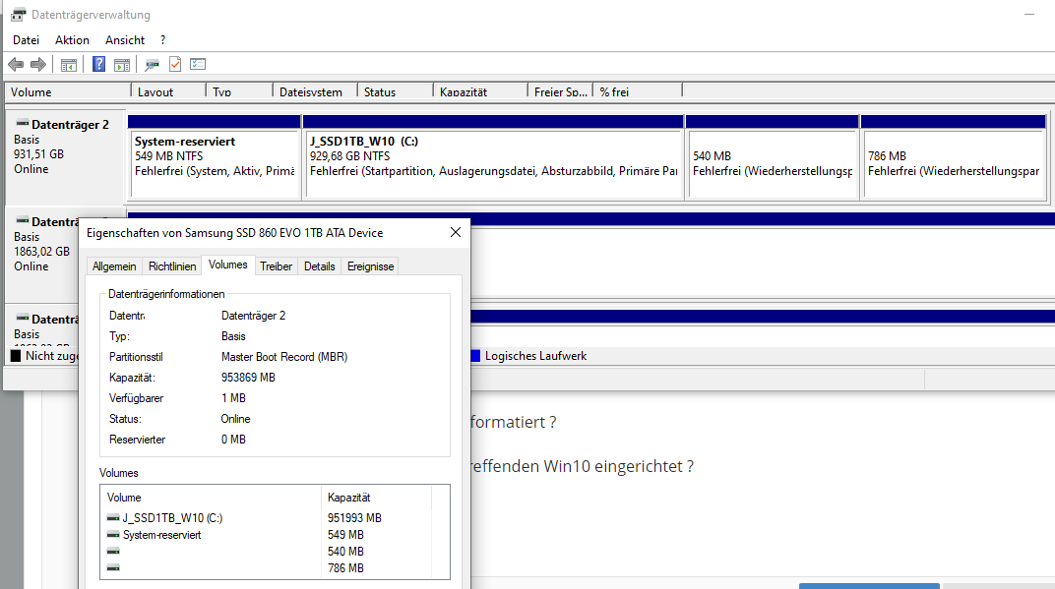Click the drive icon in the 786 MB row
Screen dimensions: 1055x589
[113, 568]
